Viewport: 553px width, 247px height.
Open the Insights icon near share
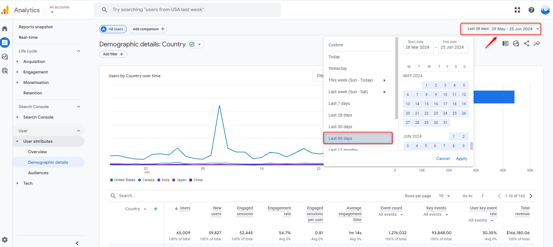coord(516,43)
